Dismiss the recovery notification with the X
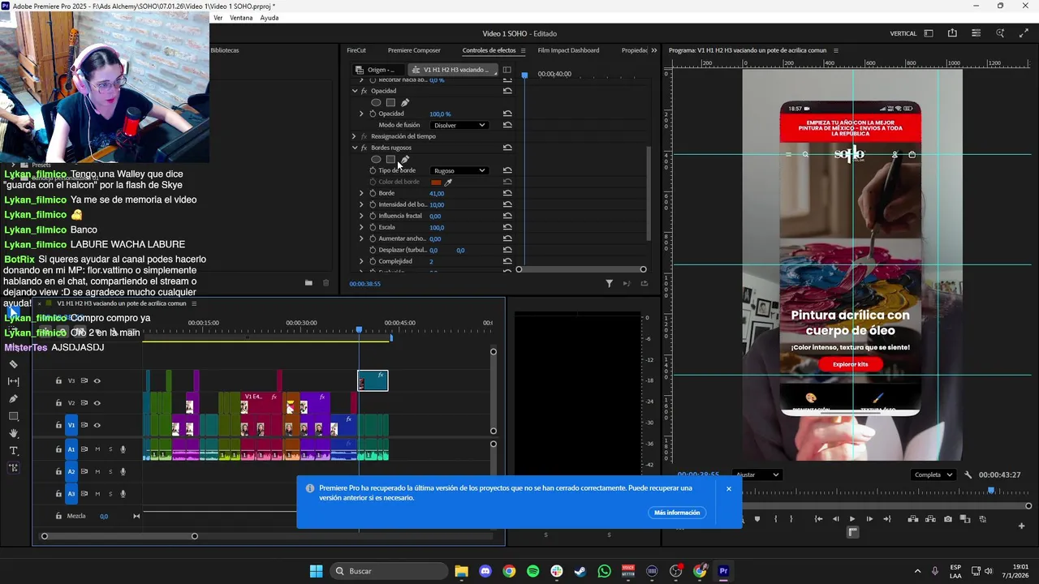This screenshot has width=1039, height=584. coord(729,488)
